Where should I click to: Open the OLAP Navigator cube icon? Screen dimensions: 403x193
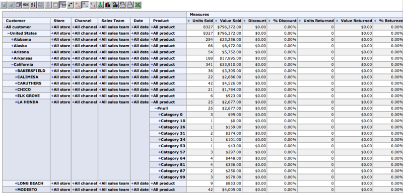(x=18, y=5)
